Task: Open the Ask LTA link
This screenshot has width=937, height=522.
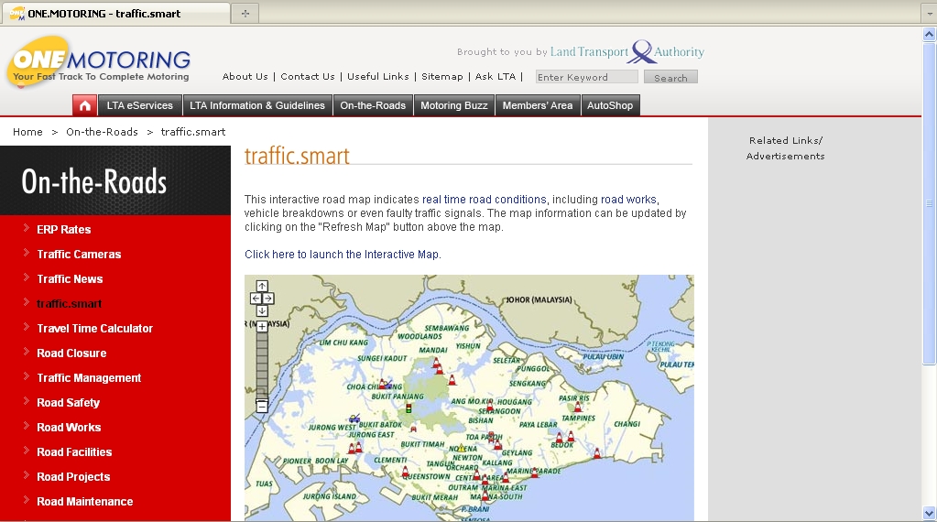Action: point(496,76)
